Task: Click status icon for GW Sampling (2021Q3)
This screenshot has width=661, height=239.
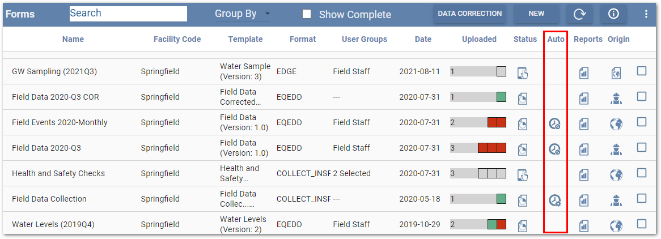Action: coord(523,73)
